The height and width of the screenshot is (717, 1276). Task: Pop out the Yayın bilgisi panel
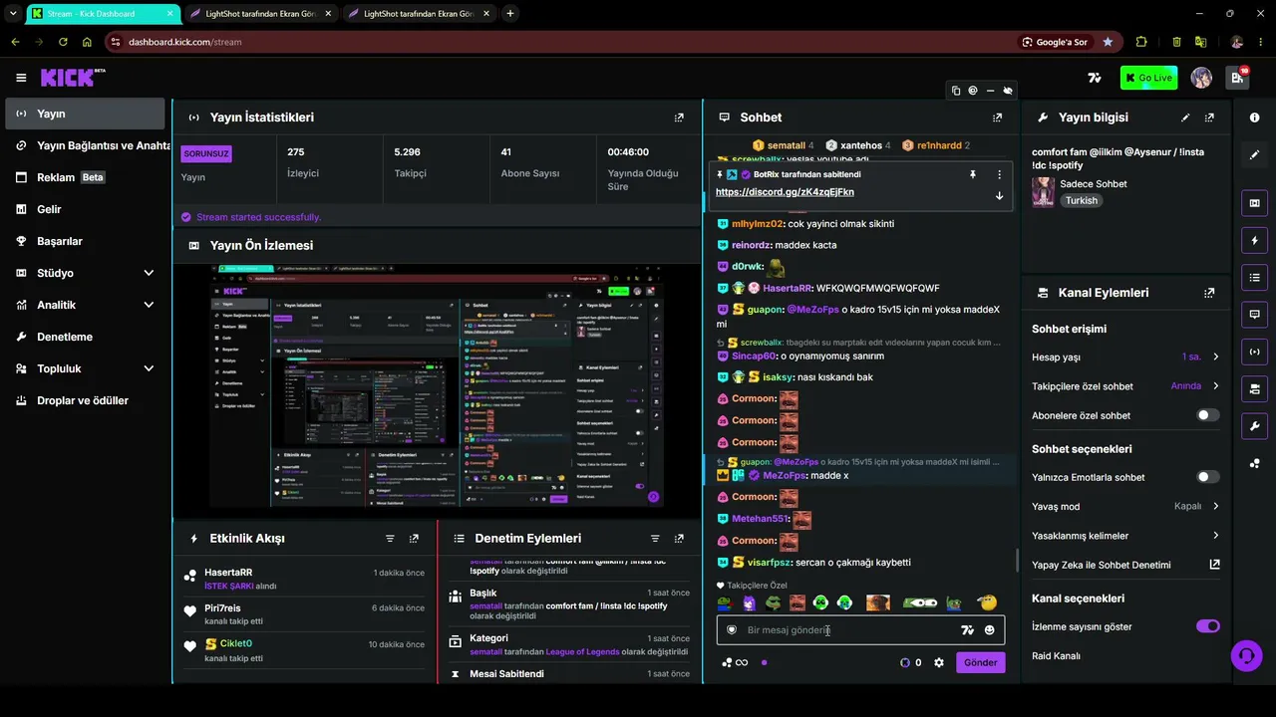click(1209, 118)
